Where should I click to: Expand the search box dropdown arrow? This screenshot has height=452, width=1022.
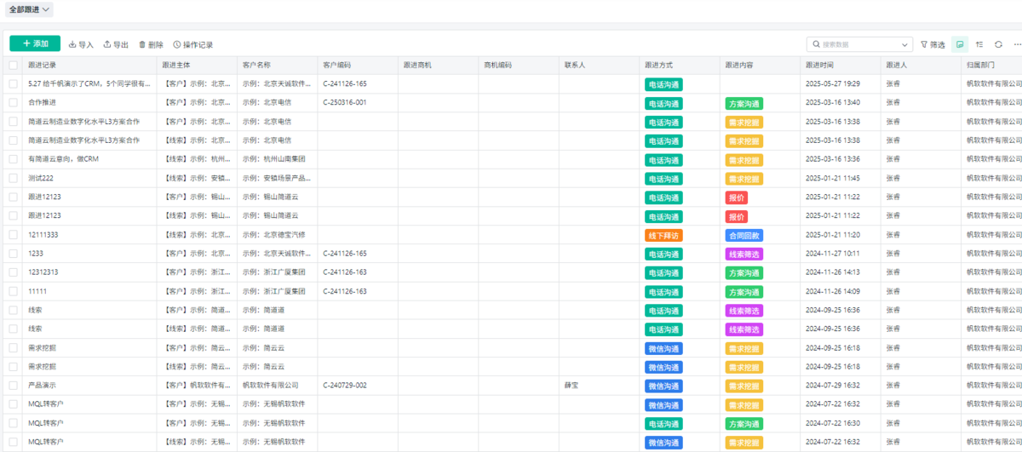coord(904,44)
